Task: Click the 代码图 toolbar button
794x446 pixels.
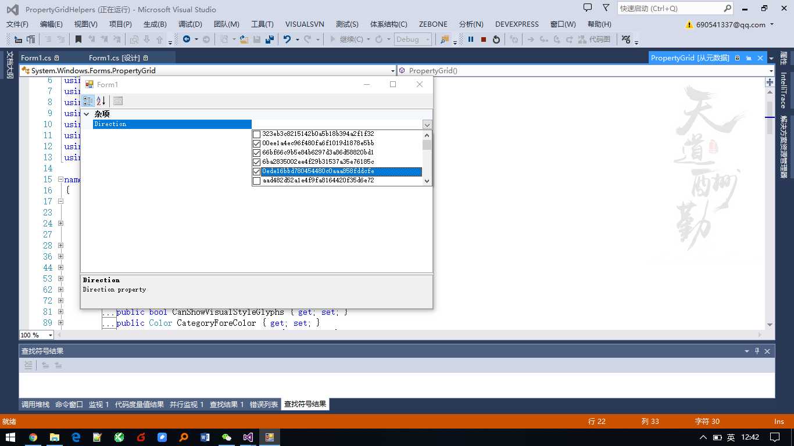Action: 594,39
